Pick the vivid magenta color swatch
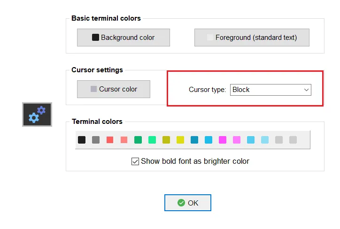 point(223,140)
